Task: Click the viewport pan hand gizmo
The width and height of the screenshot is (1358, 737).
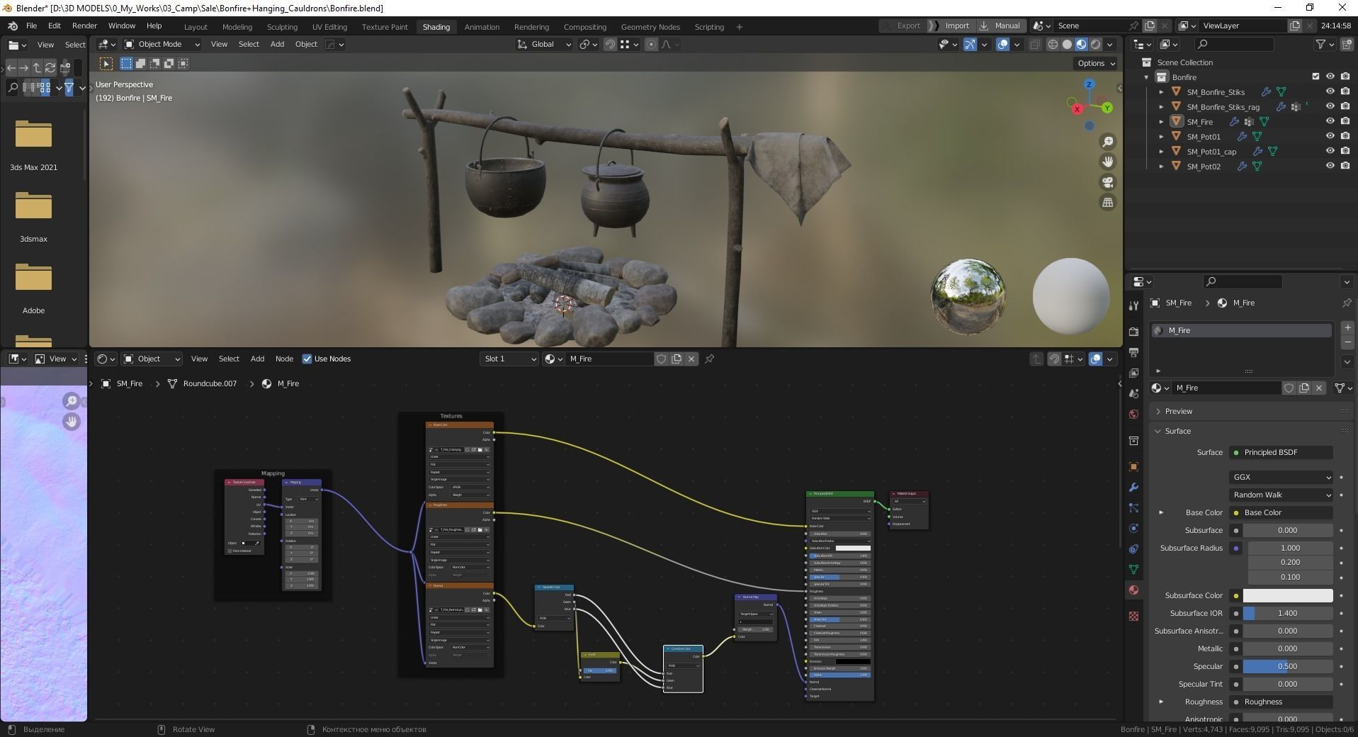Action: [1108, 162]
